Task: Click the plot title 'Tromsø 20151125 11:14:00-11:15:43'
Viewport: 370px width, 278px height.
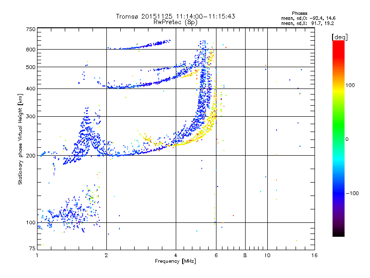Action: pos(175,16)
